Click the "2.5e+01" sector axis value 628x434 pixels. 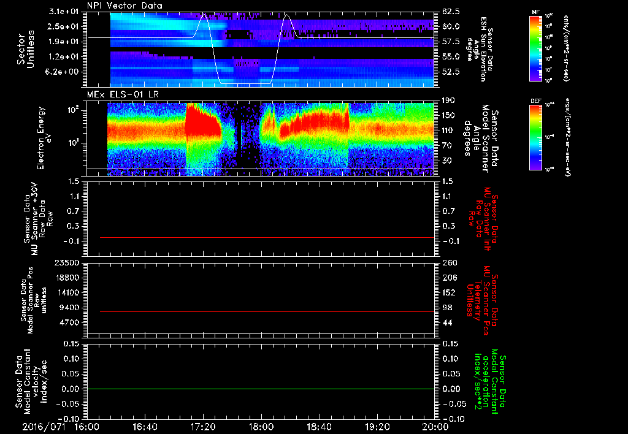pyautogui.click(x=64, y=26)
